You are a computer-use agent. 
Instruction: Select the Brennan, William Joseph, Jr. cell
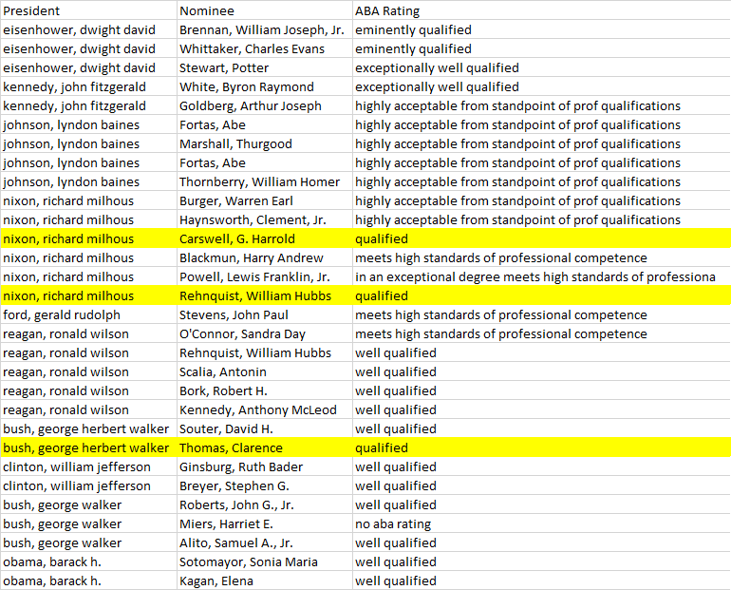point(263,29)
